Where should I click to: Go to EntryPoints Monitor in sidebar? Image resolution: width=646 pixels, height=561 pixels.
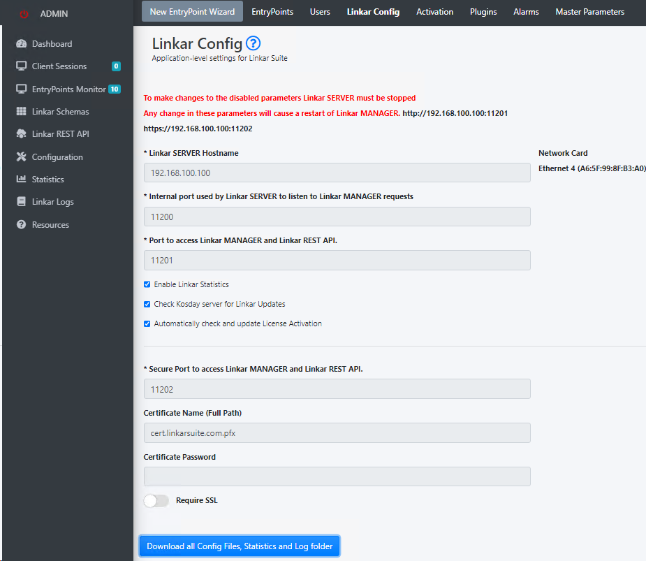[x=69, y=89]
